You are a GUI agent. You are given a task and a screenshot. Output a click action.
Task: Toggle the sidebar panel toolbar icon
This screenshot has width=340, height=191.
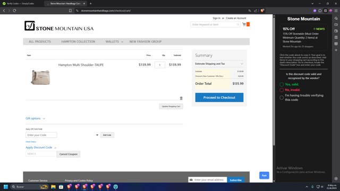click(x=325, y=11)
